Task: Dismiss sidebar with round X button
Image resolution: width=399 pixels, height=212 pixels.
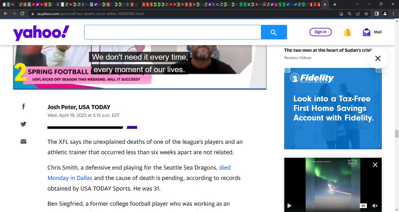Action: click(378, 58)
